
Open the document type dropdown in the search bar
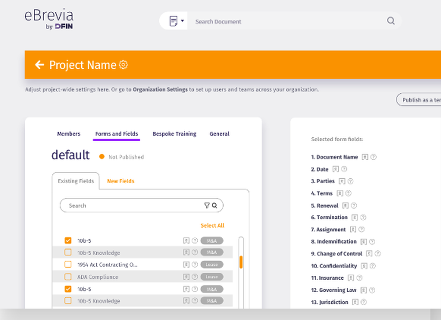pos(181,21)
